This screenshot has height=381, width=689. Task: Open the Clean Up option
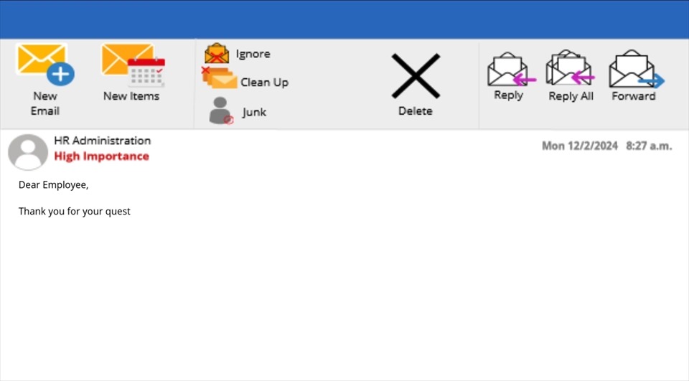265,83
